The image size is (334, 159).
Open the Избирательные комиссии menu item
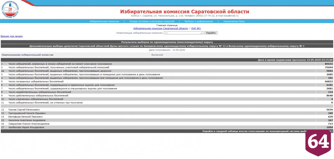104,22
